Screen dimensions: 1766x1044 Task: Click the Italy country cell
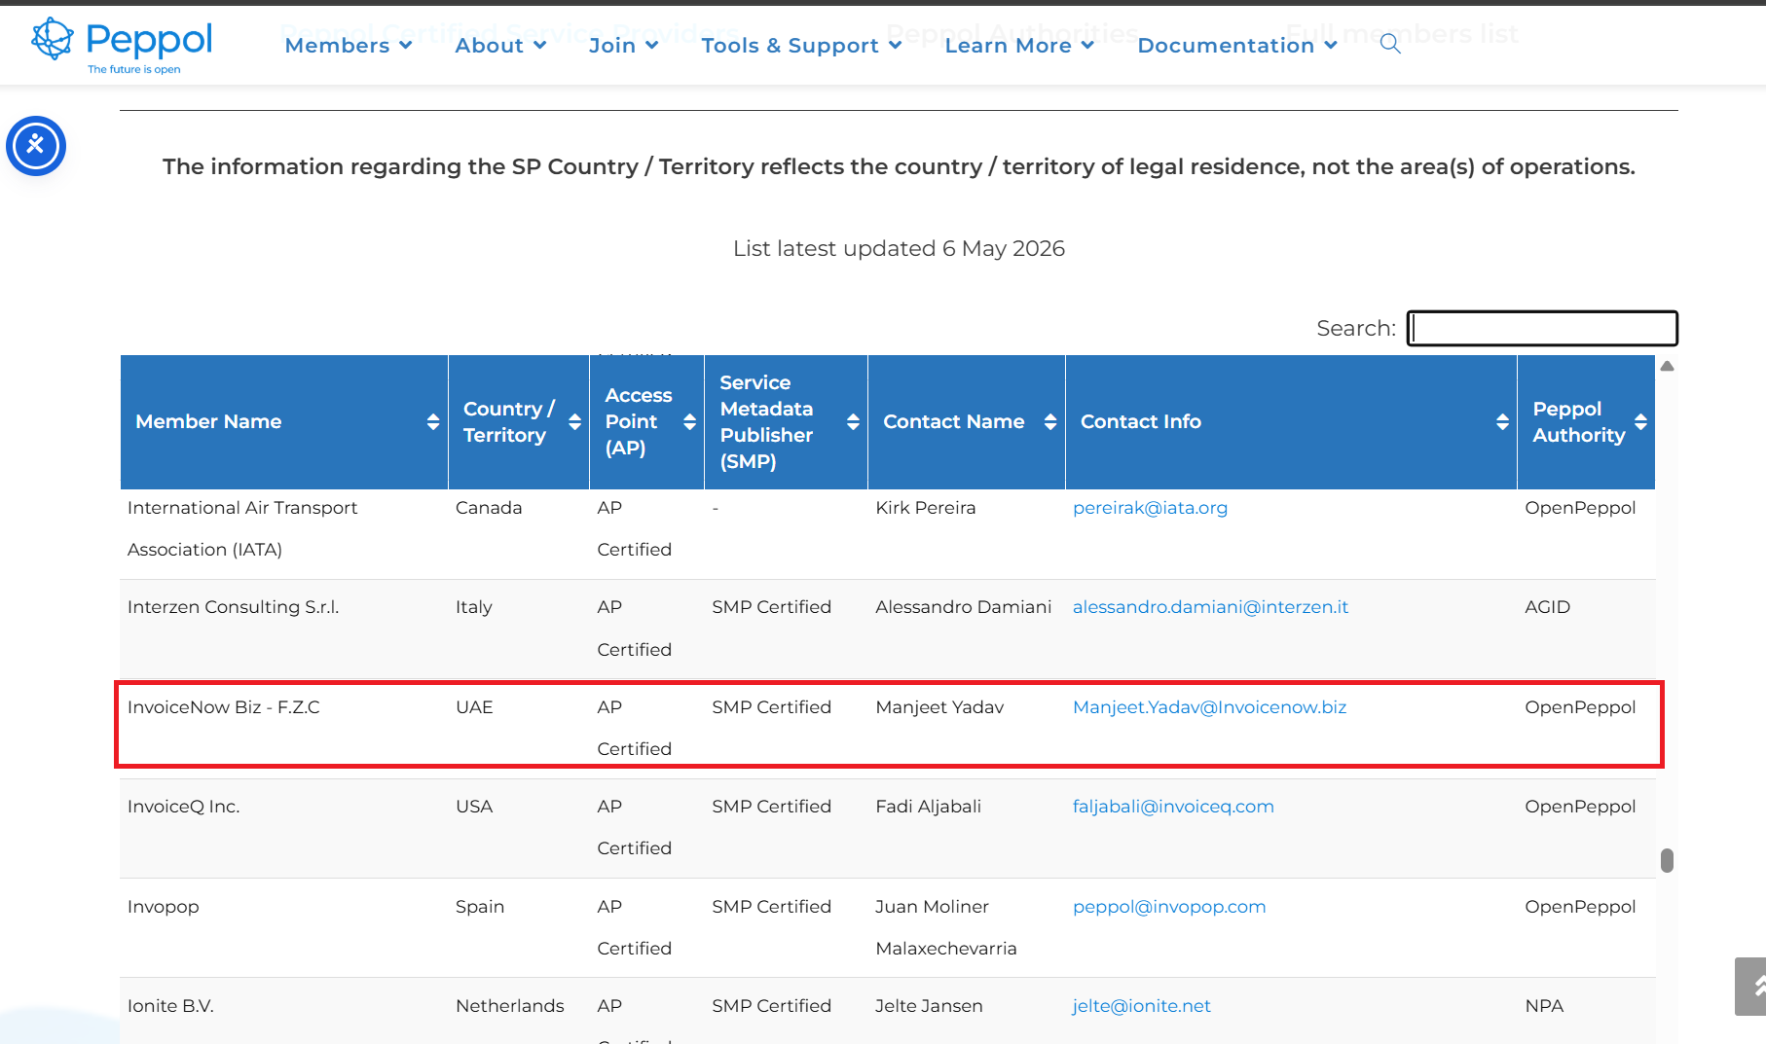[x=474, y=607]
